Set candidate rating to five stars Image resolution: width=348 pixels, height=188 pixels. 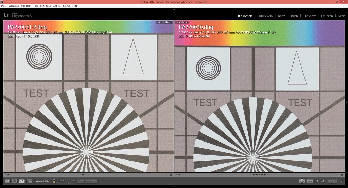(265, 175)
